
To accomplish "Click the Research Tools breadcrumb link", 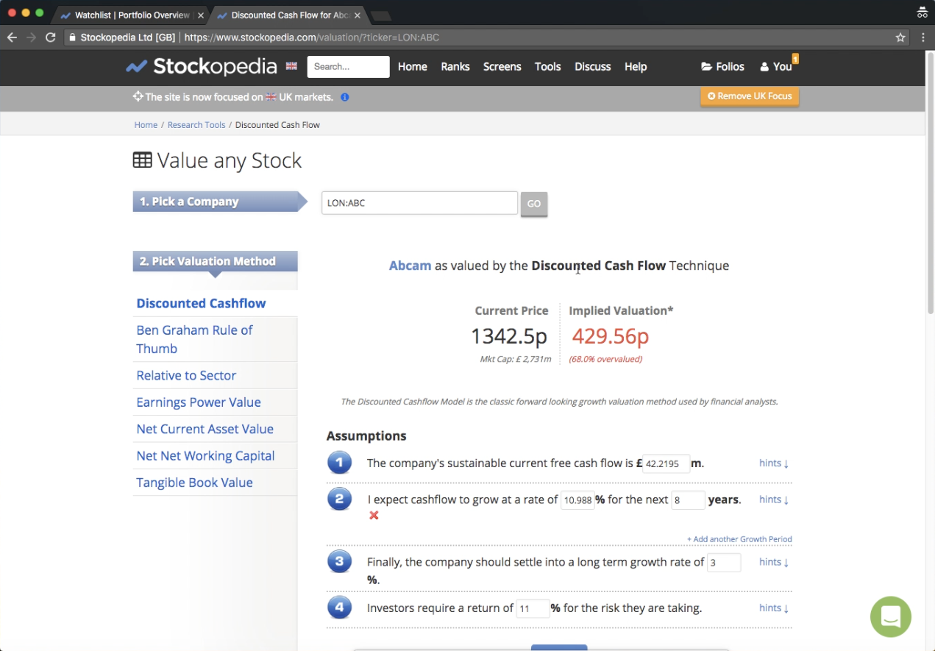I will tap(196, 125).
